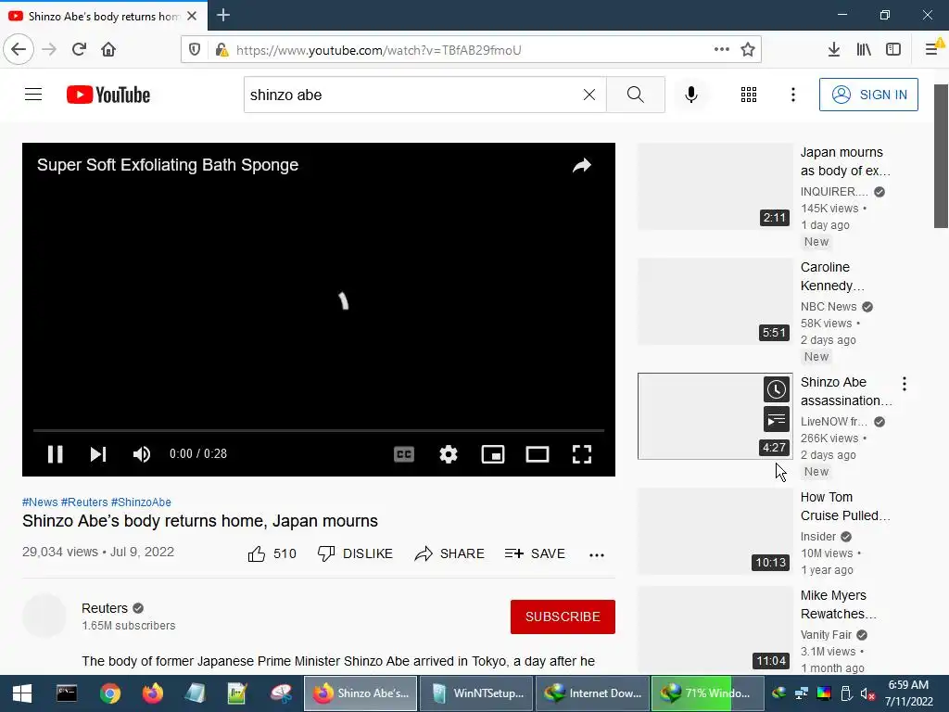Screen dimensions: 949x712
Task: Close the Shinzo Abe tab
Action: click(192, 16)
